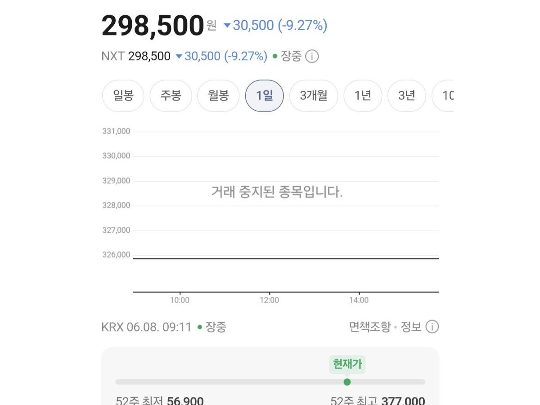Select the 1일 chart period
Viewport: 540px width, 405px height.
click(x=265, y=96)
